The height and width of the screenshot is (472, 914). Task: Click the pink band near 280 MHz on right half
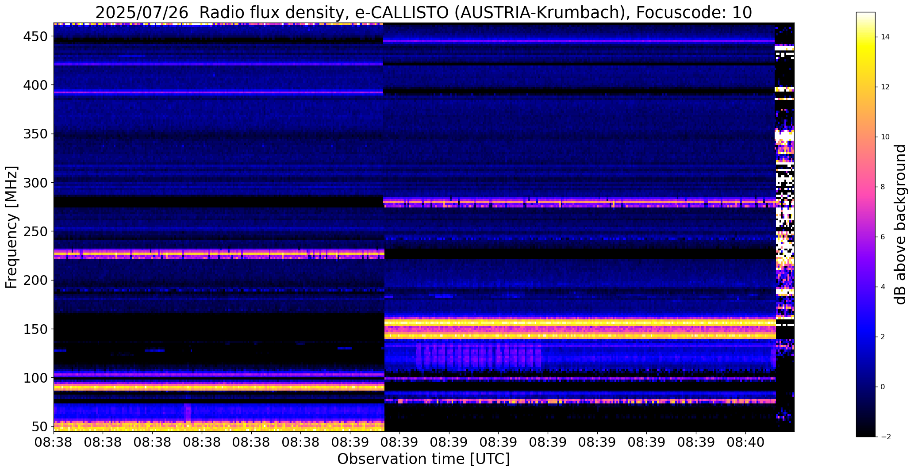[580, 203]
